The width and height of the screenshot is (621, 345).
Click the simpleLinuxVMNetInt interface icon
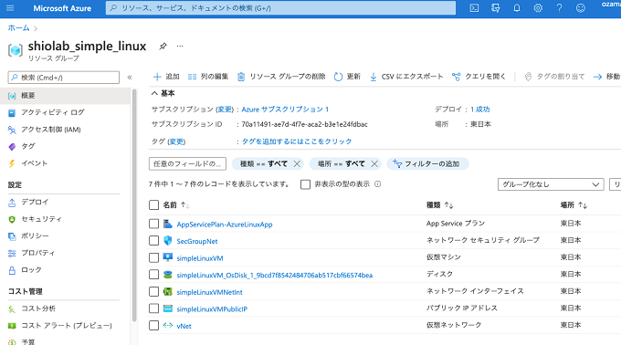168,291
